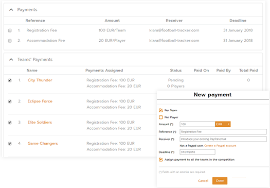Collapse the Teams' Payments section
The width and height of the screenshot is (270, 188).
[x=11, y=60]
